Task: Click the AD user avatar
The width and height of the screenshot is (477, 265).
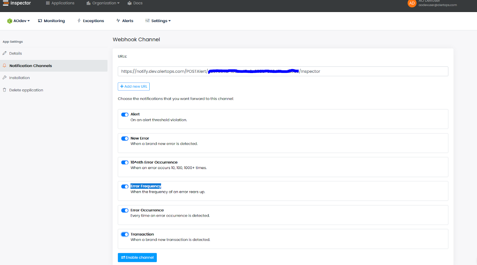Action: (412, 3)
